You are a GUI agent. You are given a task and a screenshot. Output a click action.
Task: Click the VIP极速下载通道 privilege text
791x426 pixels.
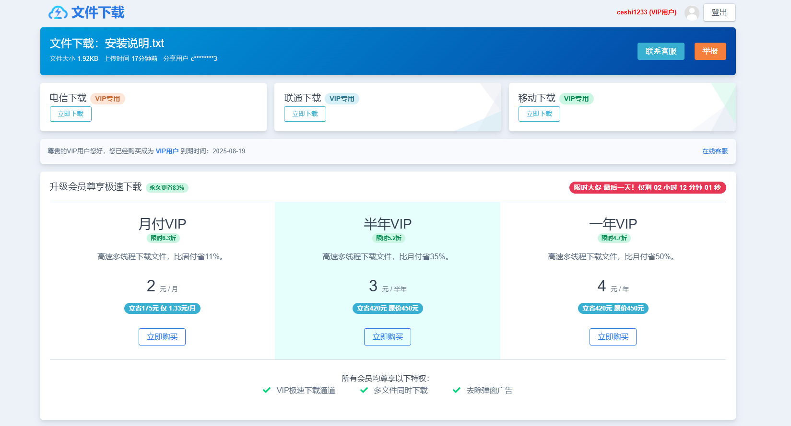[x=306, y=390]
